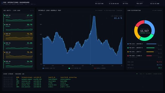This screenshot has width=165, height=93.
Task: Select the CNC-01 unit card
Action: tap(19, 18)
